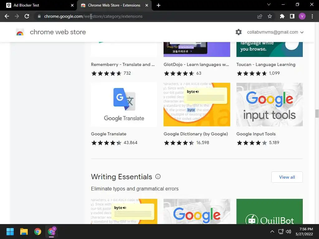Switch to the Chrome profile V taskbar icon
The image size is (319, 239).
point(52,232)
